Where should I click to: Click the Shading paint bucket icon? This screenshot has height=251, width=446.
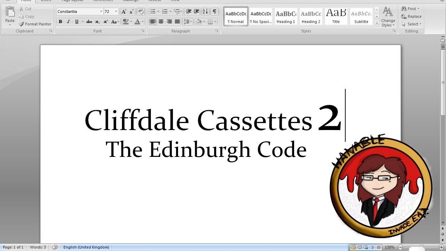click(x=198, y=22)
